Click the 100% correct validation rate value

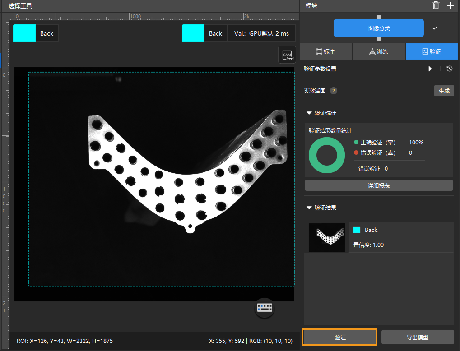[x=416, y=143]
